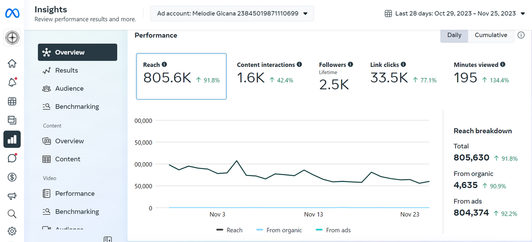The image size is (532, 242).
Task: Switch chart to Daily view
Action: [x=454, y=35]
